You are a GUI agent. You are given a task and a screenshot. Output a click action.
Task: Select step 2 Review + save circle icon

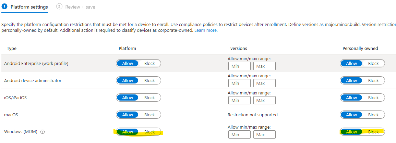[59, 7]
